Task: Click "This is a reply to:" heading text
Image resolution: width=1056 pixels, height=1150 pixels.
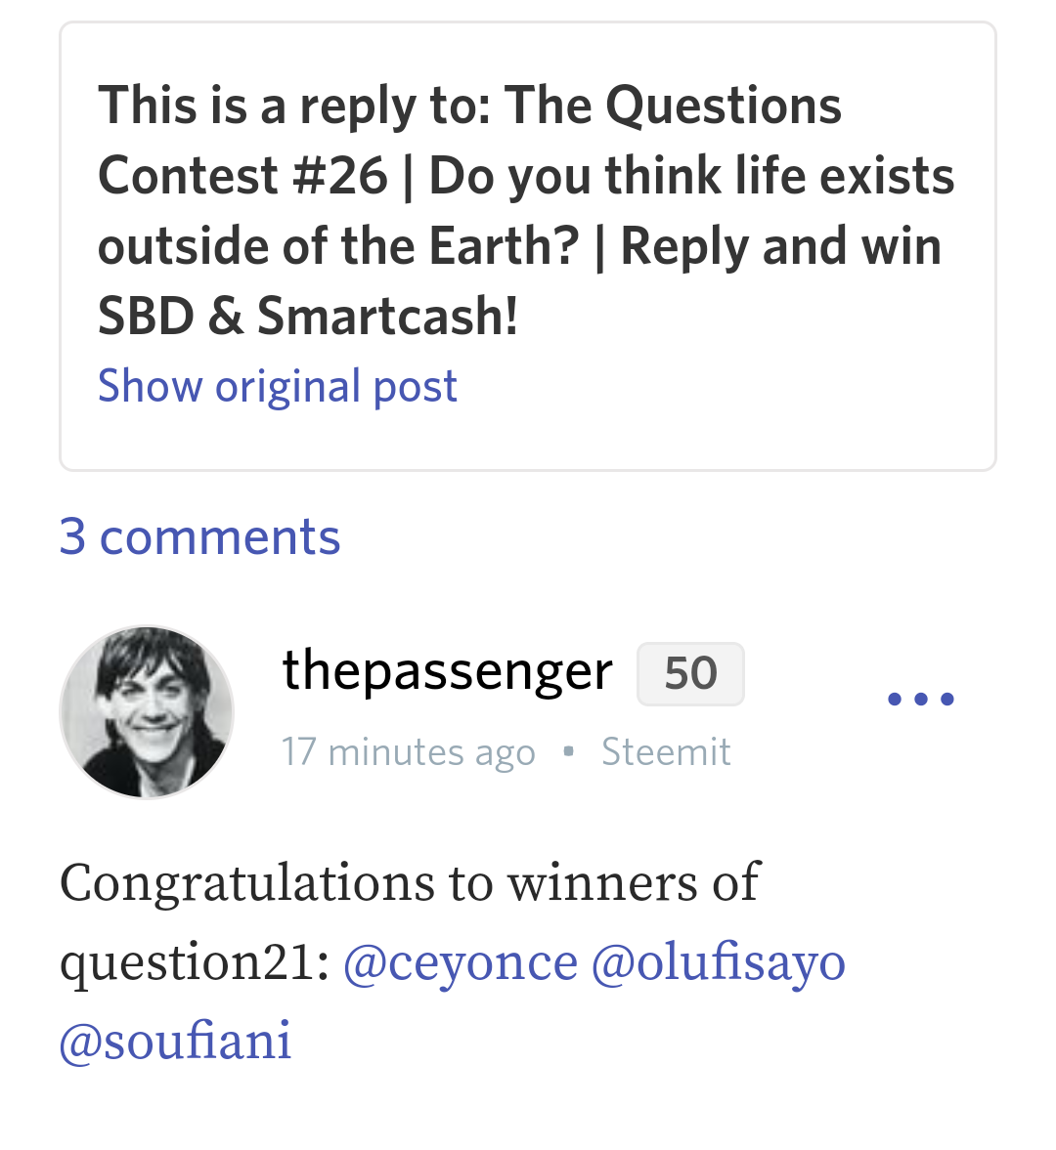Action: [294, 105]
